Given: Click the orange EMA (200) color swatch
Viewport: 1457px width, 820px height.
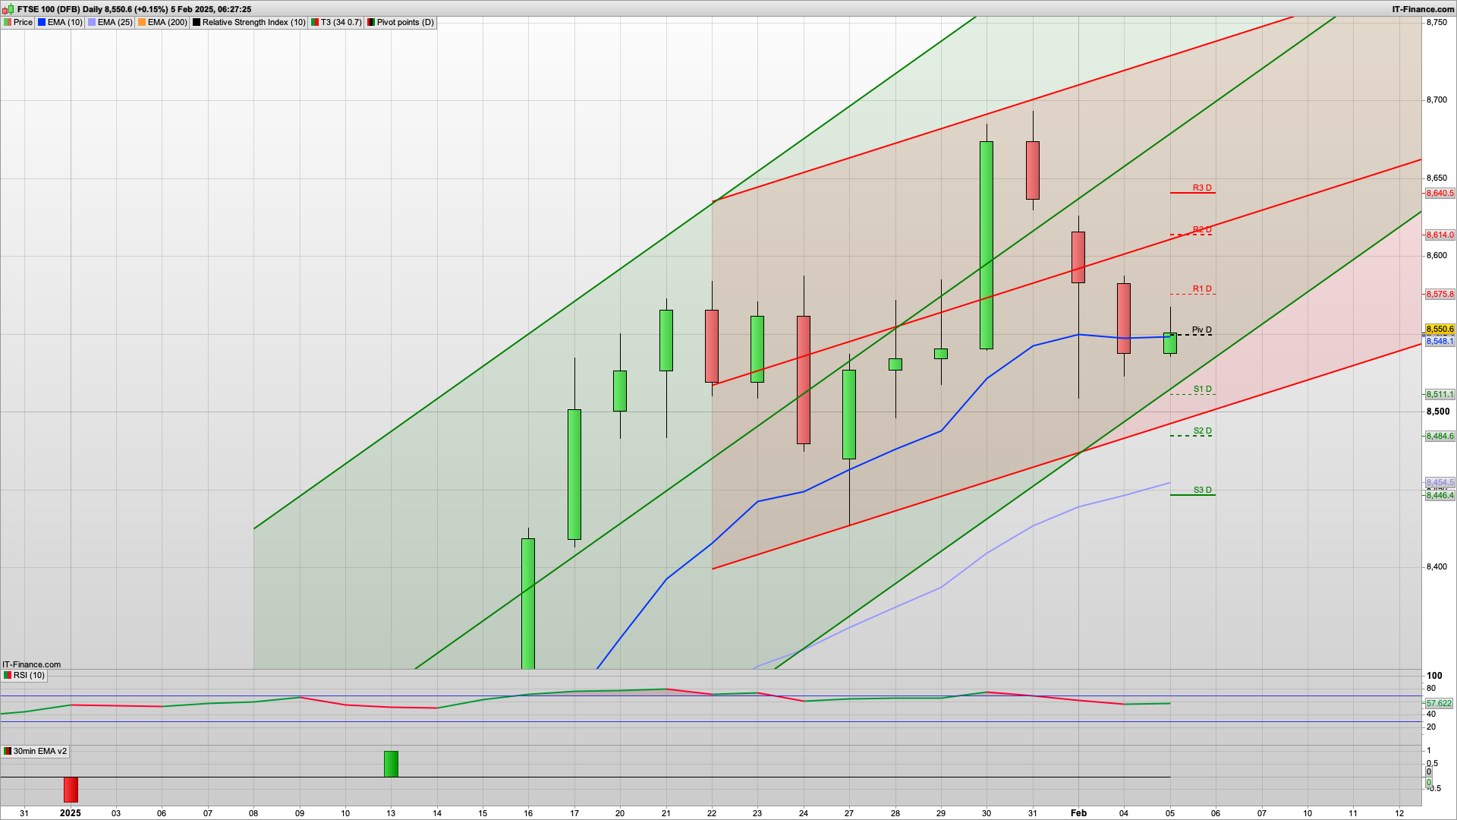Looking at the screenshot, I should tap(142, 23).
